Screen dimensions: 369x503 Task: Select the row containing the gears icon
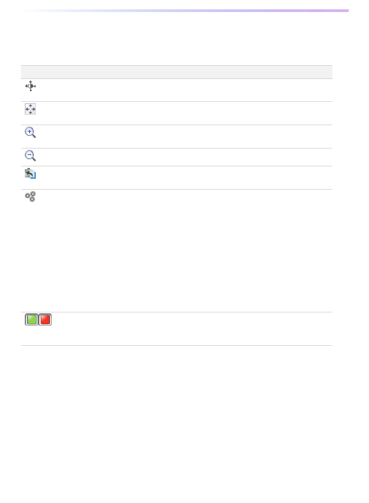[x=177, y=251]
